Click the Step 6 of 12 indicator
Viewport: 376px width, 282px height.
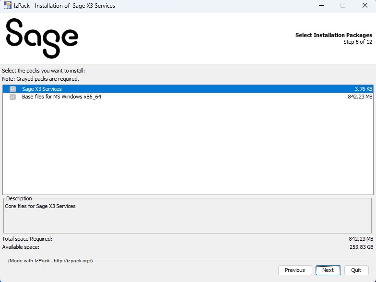[x=358, y=42]
